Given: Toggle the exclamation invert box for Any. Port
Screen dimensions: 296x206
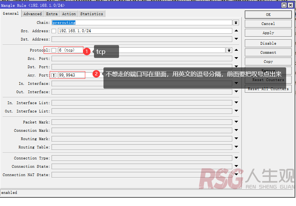Looking at the screenshot, I should click(54, 75).
